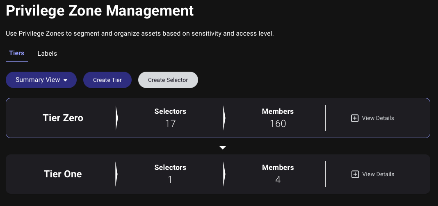
Task: Click the Create Tier button
Action: point(107,80)
